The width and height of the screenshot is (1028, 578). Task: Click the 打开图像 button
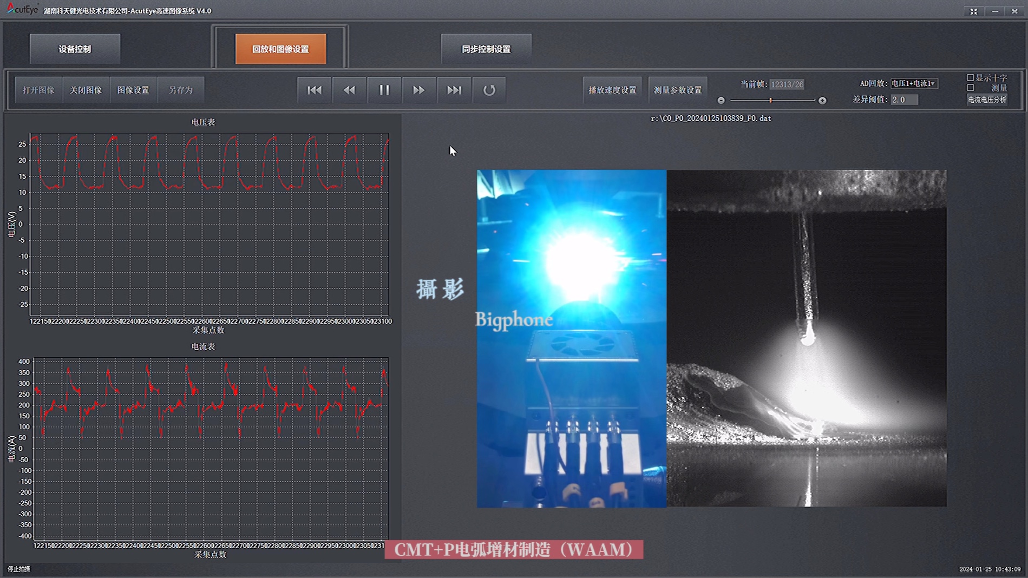pyautogui.click(x=38, y=90)
